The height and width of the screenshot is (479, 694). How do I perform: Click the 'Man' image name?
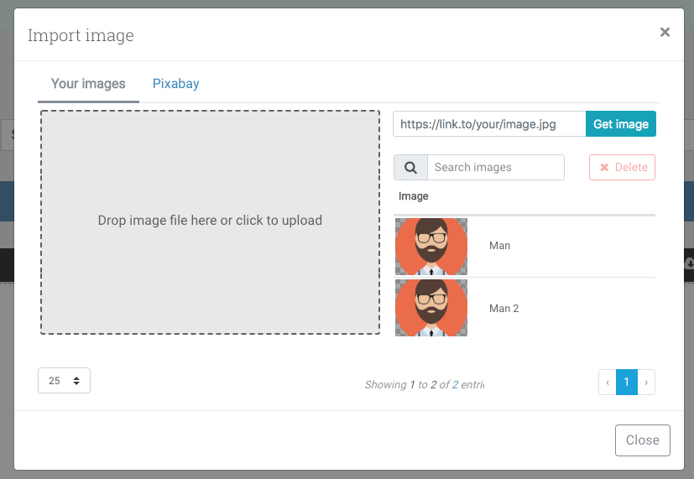pyautogui.click(x=499, y=246)
